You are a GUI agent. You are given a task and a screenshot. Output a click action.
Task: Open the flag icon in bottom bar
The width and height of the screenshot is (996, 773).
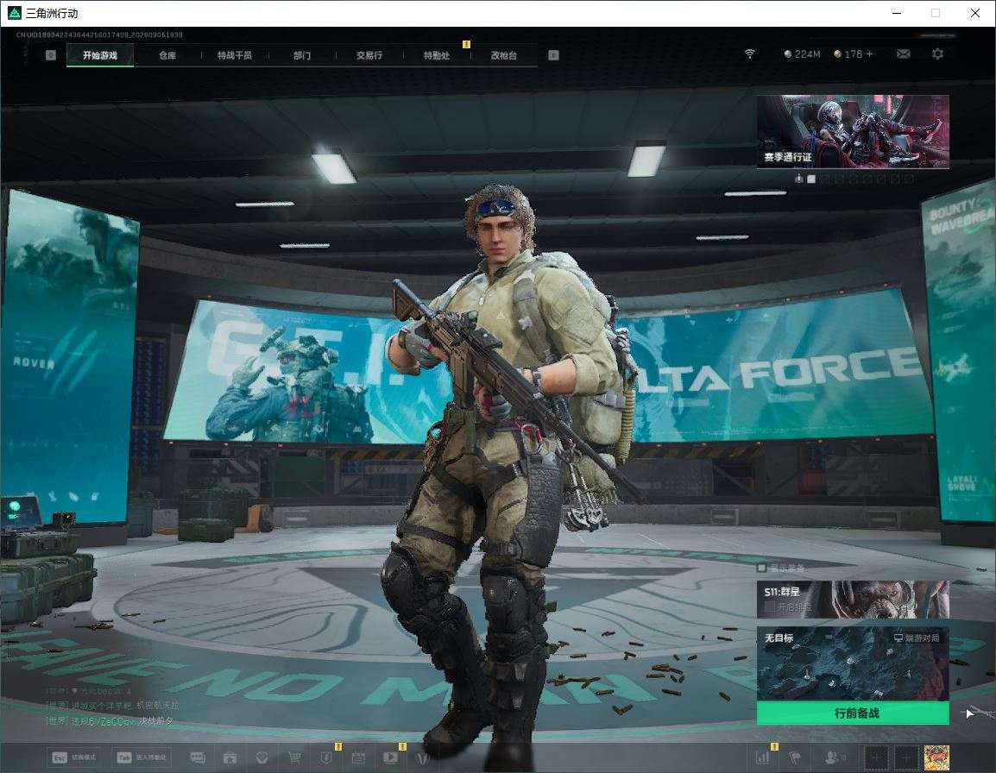(795, 757)
